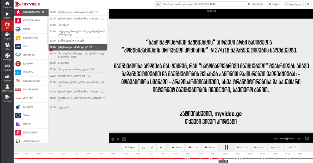Image resolution: width=313 pixels, height=163 pixels.
Task: Select the 06:00 program entry
Action: (78, 107)
